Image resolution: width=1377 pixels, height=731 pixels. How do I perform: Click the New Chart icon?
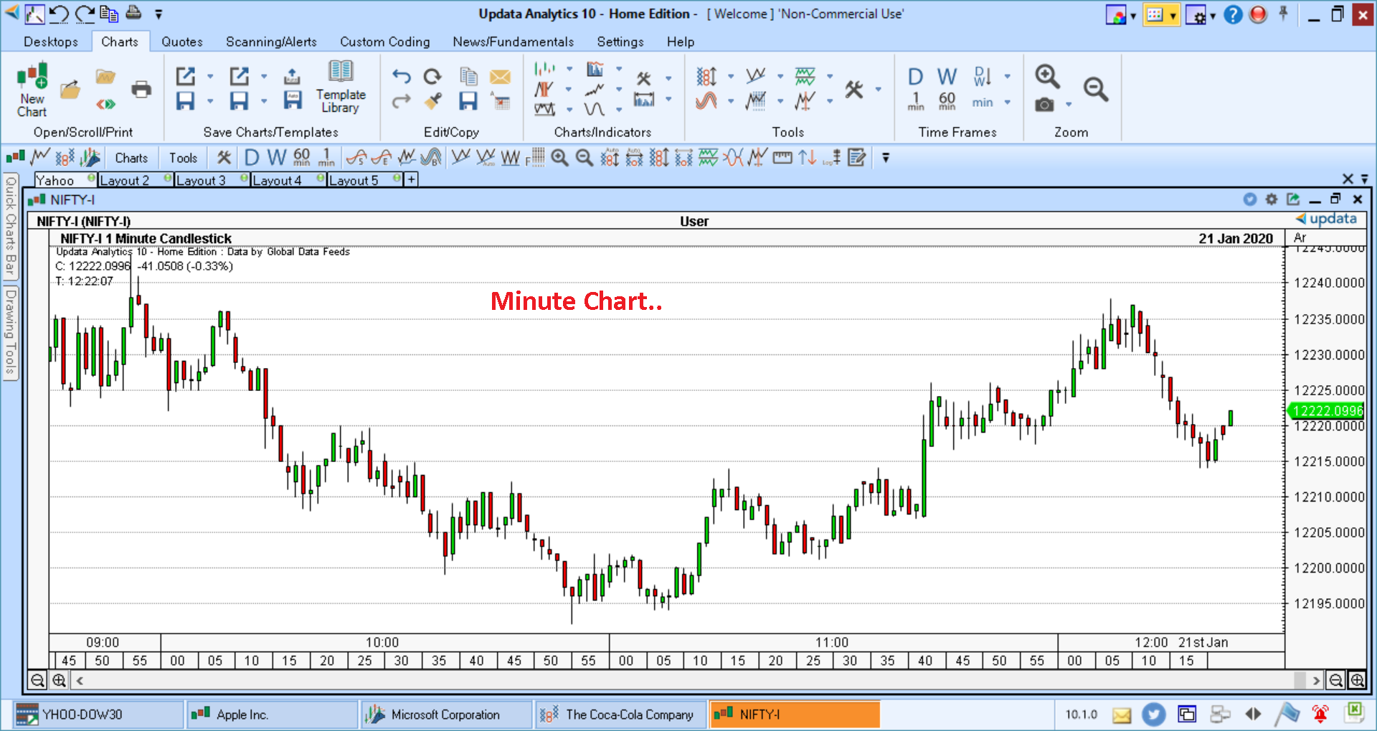(x=32, y=90)
